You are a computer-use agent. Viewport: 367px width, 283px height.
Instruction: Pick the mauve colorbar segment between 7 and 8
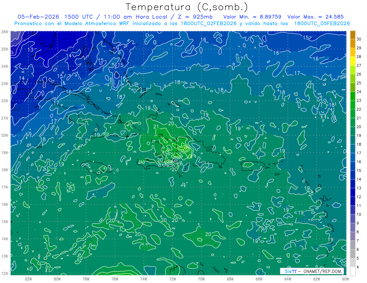click(353, 236)
